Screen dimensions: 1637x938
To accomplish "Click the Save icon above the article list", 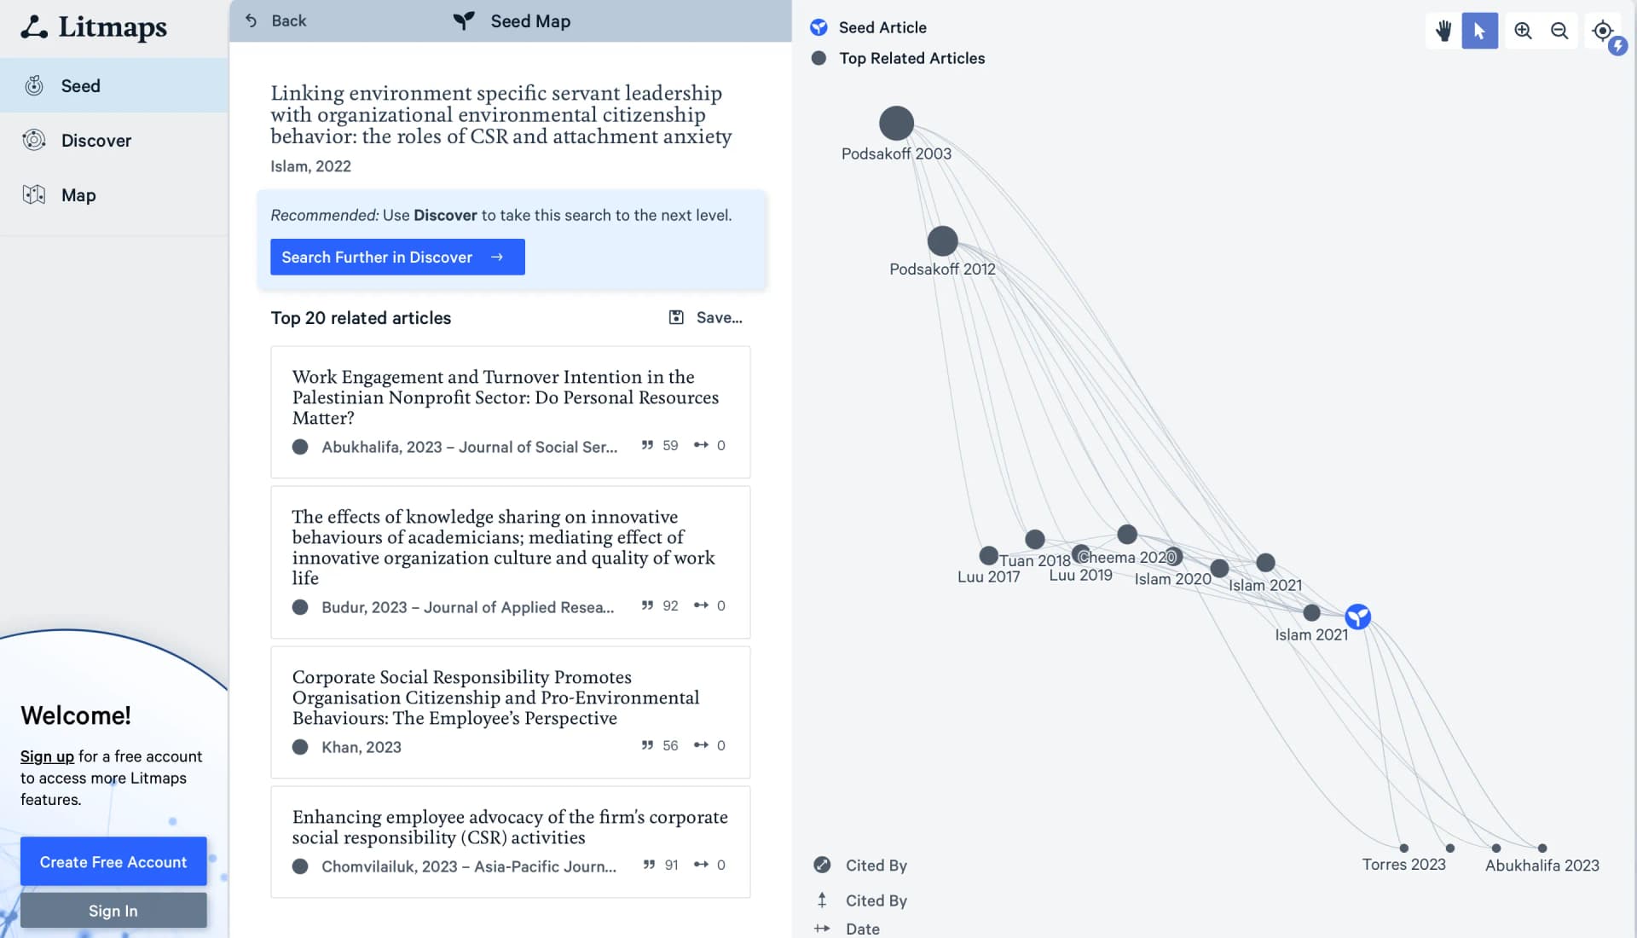I will (676, 317).
